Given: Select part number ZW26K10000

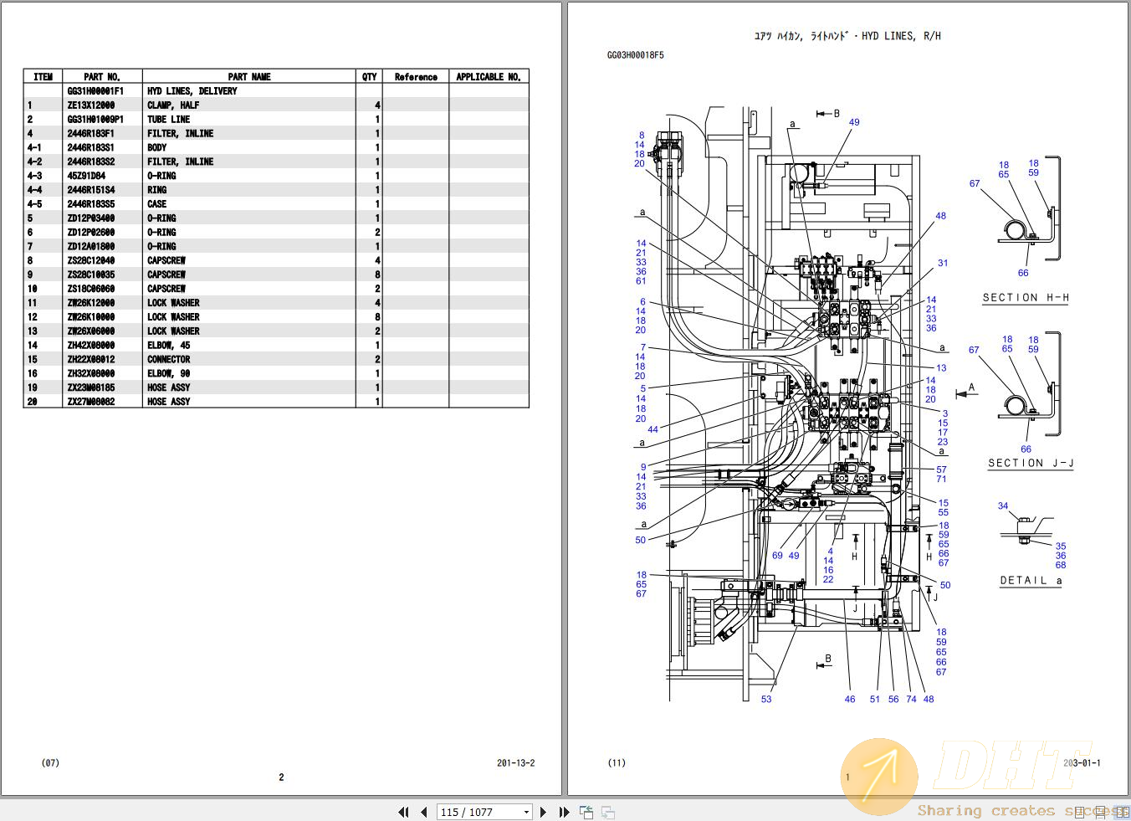Looking at the screenshot, I should pyautogui.click(x=91, y=318).
